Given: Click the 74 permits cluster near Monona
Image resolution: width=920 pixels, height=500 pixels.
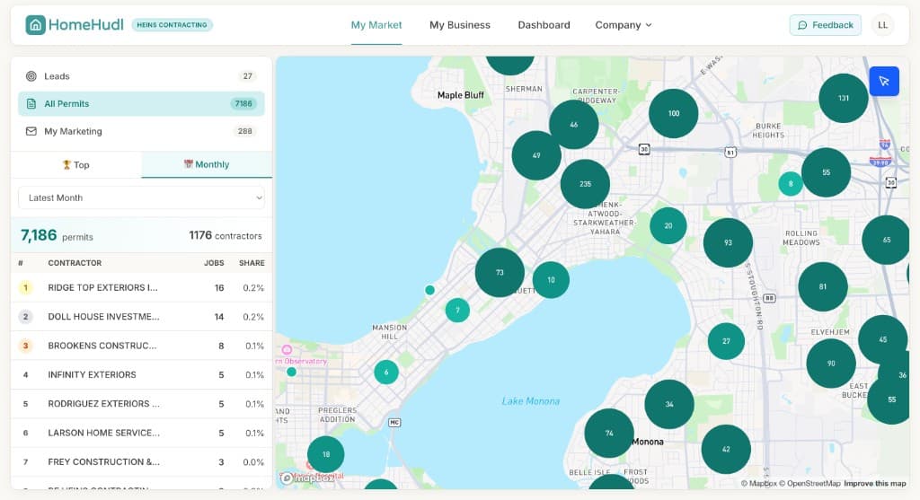Looking at the screenshot, I should (x=609, y=434).
